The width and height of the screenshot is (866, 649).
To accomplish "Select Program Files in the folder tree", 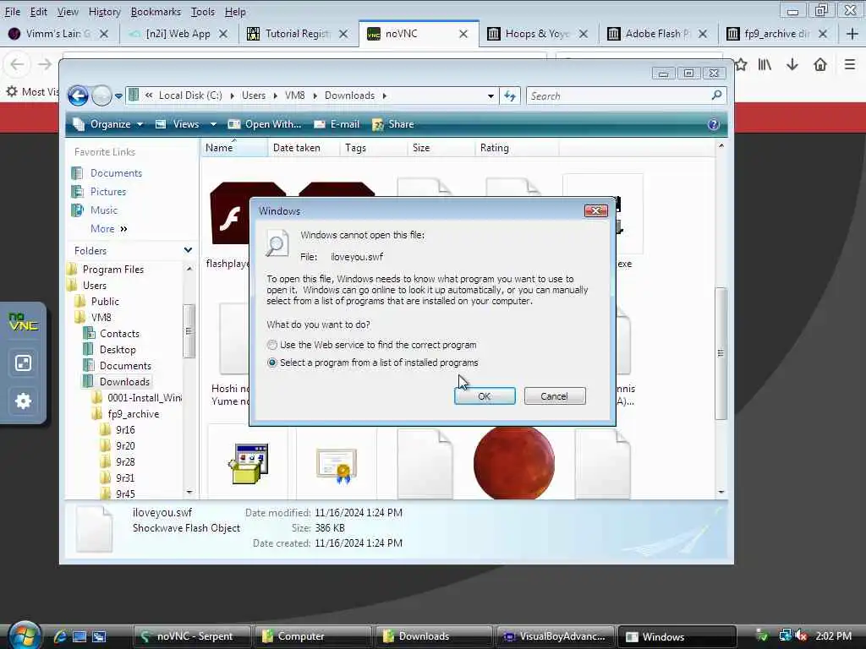I will (x=112, y=270).
